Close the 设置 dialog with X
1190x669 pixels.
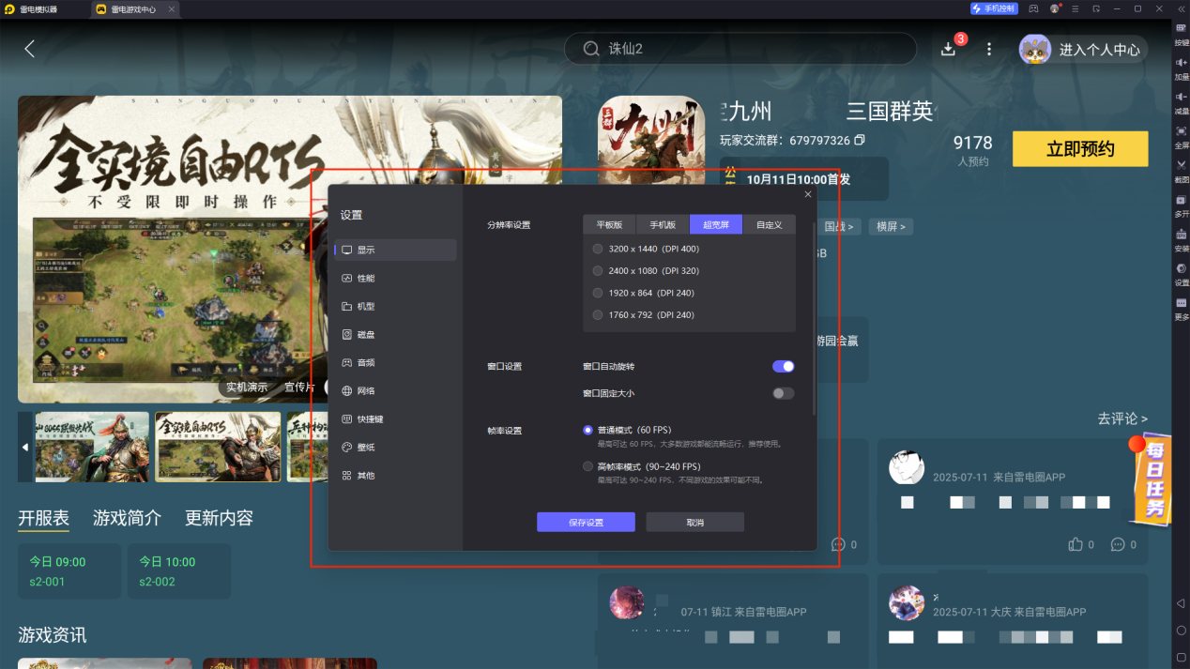(808, 194)
